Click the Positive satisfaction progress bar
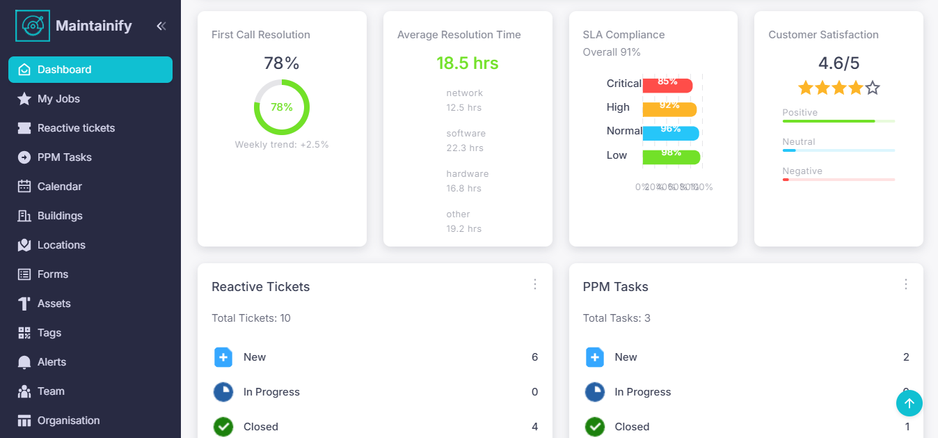 [x=838, y=121]
